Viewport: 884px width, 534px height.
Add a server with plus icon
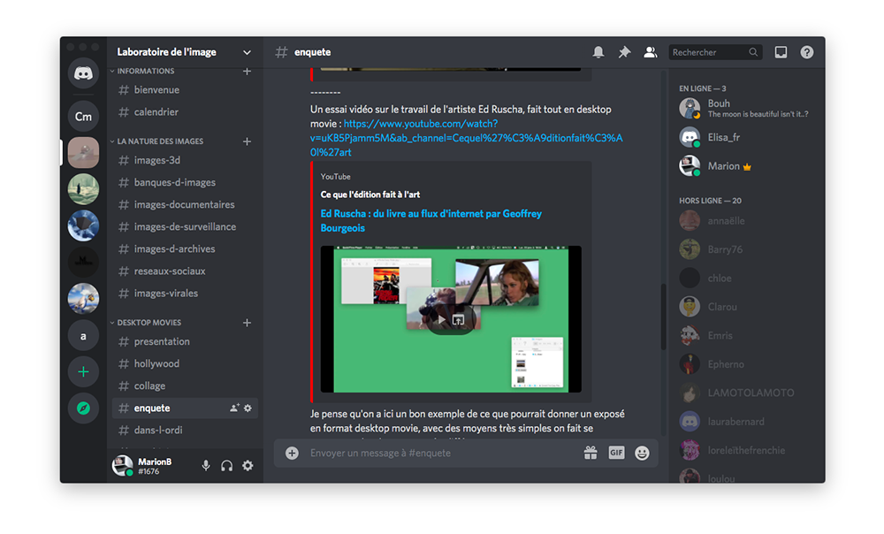pyautogui.click(x=83, y=372)
